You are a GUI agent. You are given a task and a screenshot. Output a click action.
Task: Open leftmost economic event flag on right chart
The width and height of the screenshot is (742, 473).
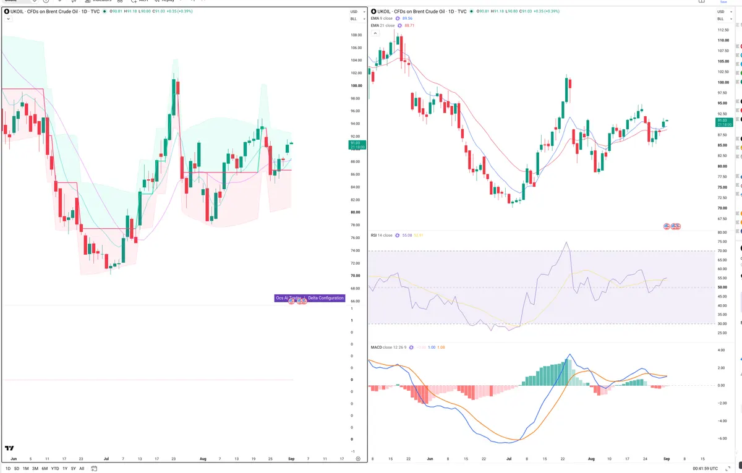[667, 227]
